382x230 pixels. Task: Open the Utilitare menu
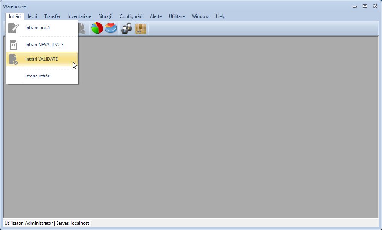(176, 16)
